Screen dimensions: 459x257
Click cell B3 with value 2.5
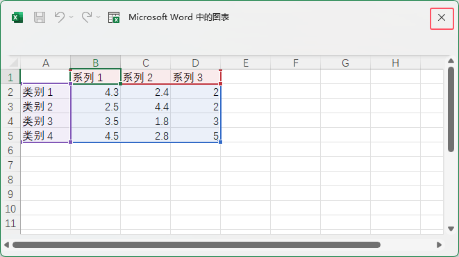(95, 106)
